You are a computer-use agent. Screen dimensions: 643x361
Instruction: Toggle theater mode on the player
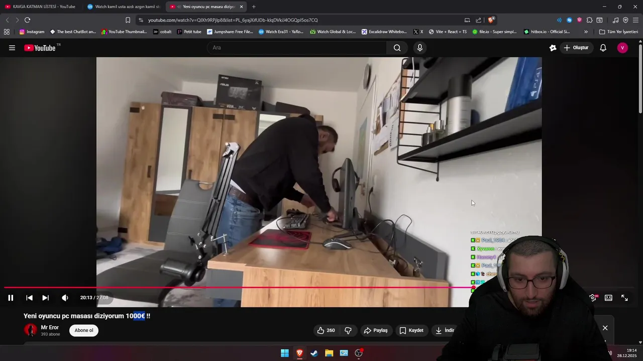pyautogui.click(x=608, y=298)
